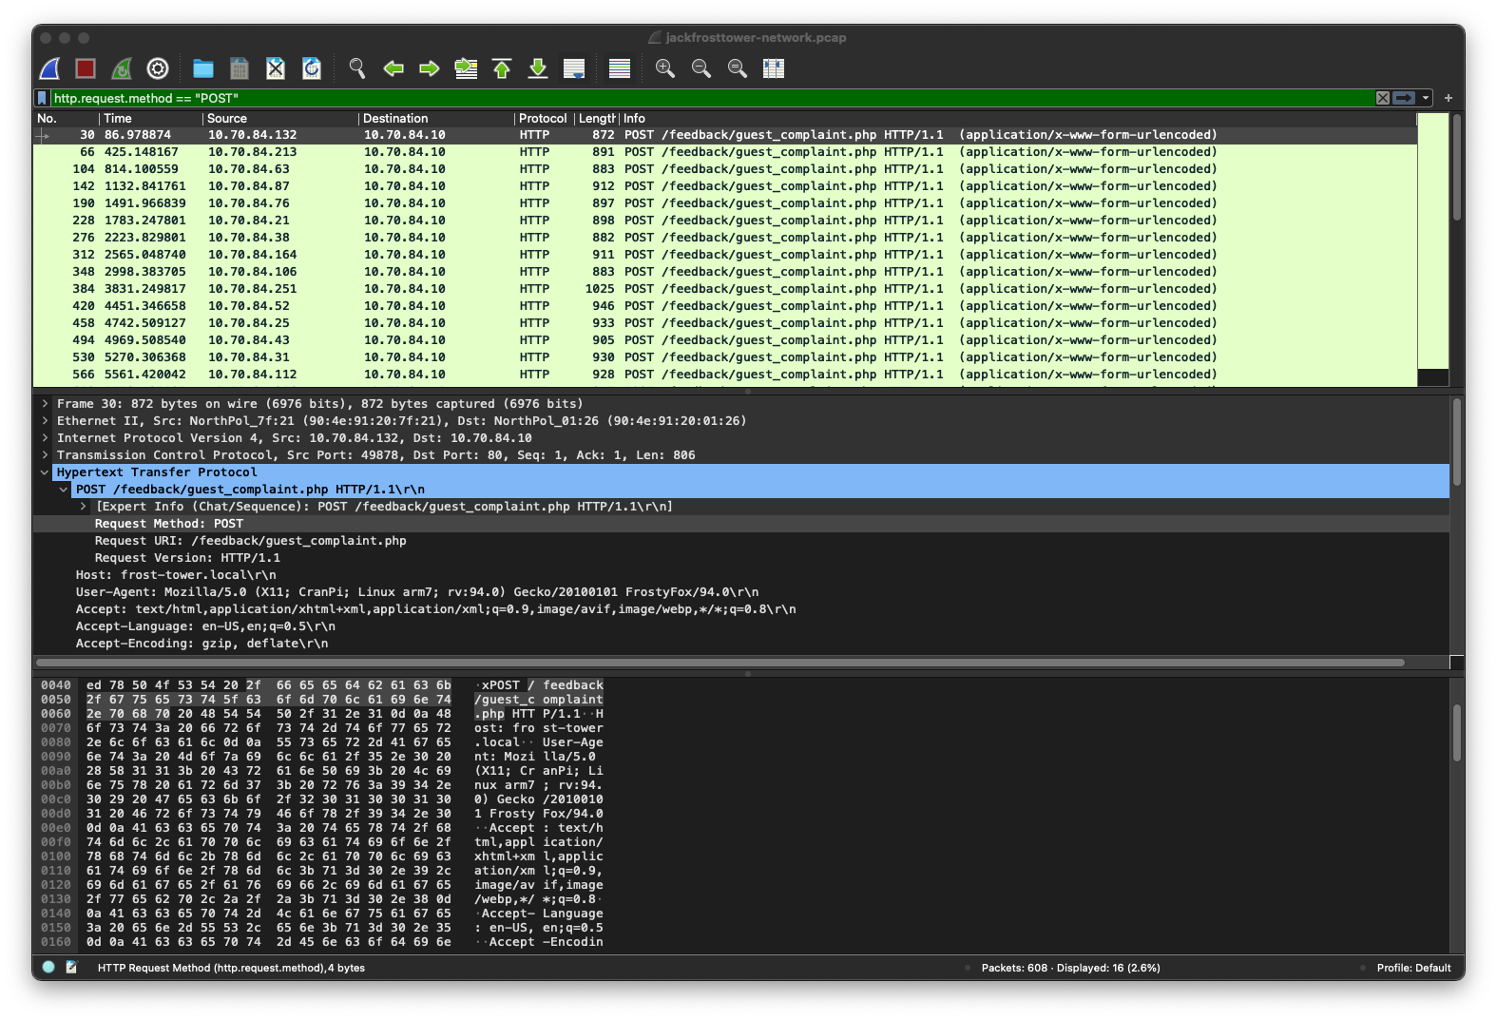Sort packets by the No. column

(67, 119)
